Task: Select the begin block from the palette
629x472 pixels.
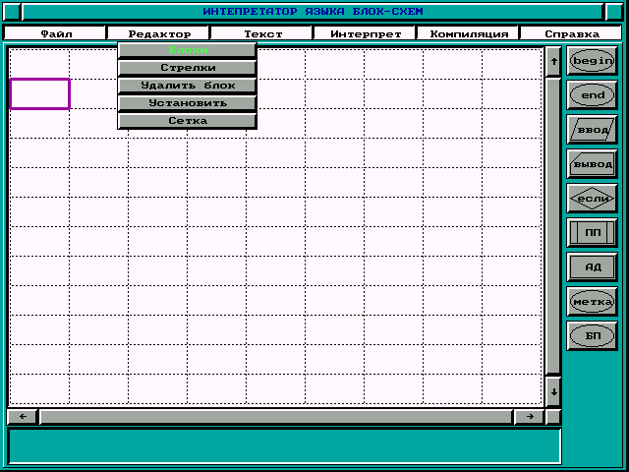Action: 592,61
